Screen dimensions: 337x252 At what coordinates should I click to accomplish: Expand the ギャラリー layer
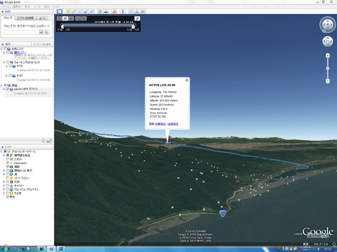click(x=4, y=185)
